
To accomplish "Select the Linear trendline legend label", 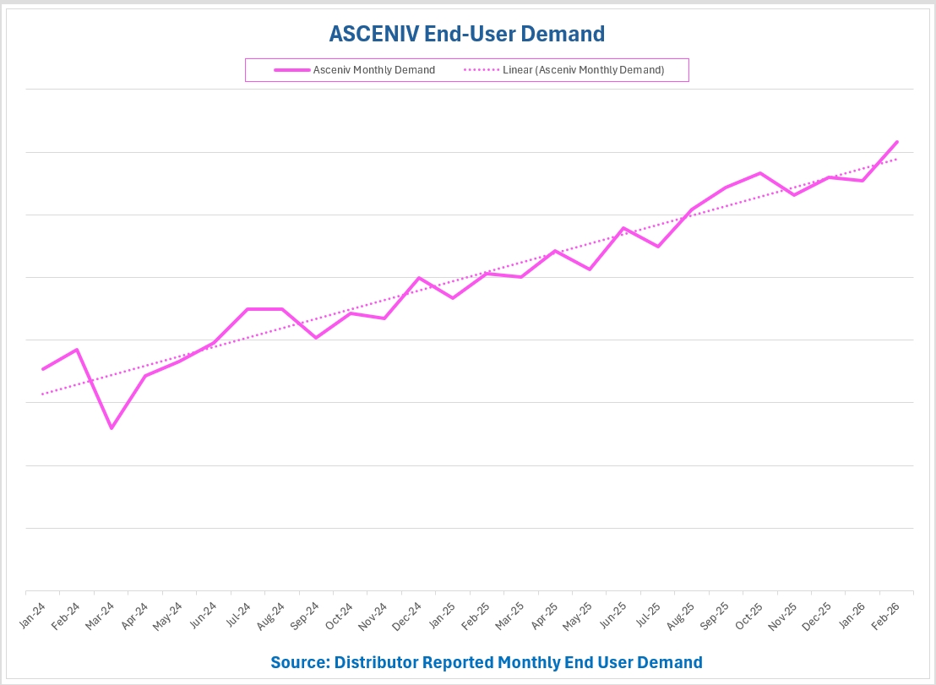I will 583,70.
